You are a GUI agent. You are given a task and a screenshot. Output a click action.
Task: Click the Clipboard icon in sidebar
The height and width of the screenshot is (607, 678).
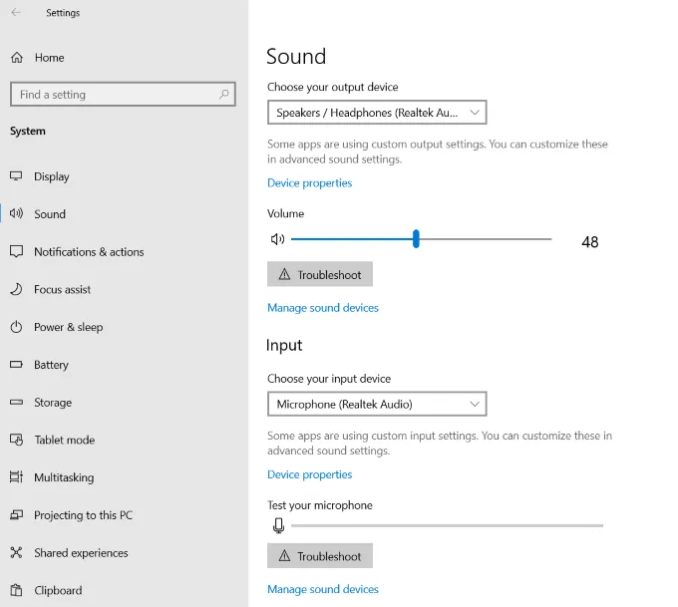click(x=16, y=590)
